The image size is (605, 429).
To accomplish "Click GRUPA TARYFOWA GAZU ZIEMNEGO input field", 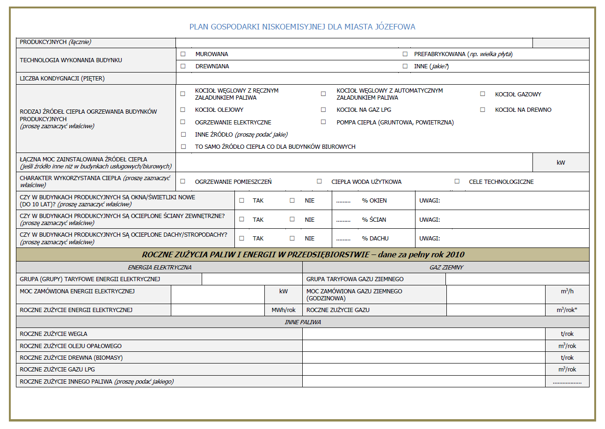I will [x=518, y=279].
